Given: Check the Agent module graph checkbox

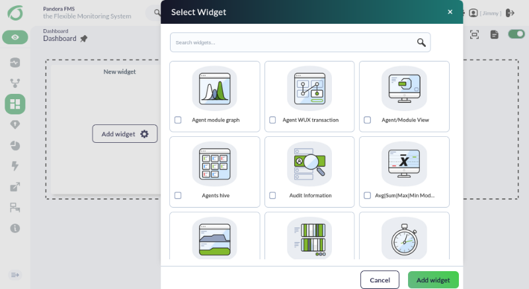Looking at the screenshot, I should 178,120.
